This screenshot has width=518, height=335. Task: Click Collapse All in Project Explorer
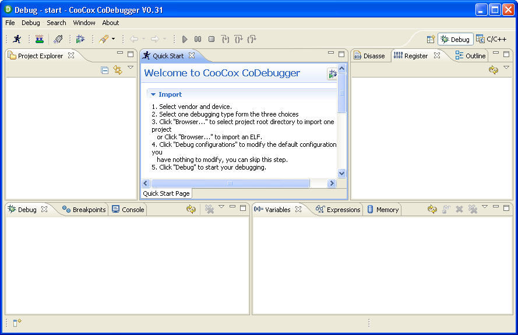tap(105, 70)
